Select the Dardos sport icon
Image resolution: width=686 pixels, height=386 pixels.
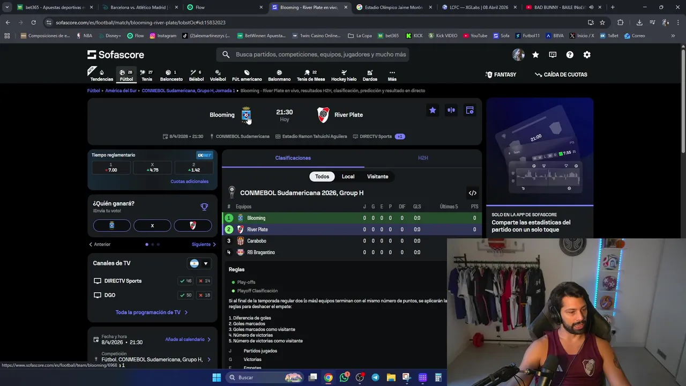[370, 75]
